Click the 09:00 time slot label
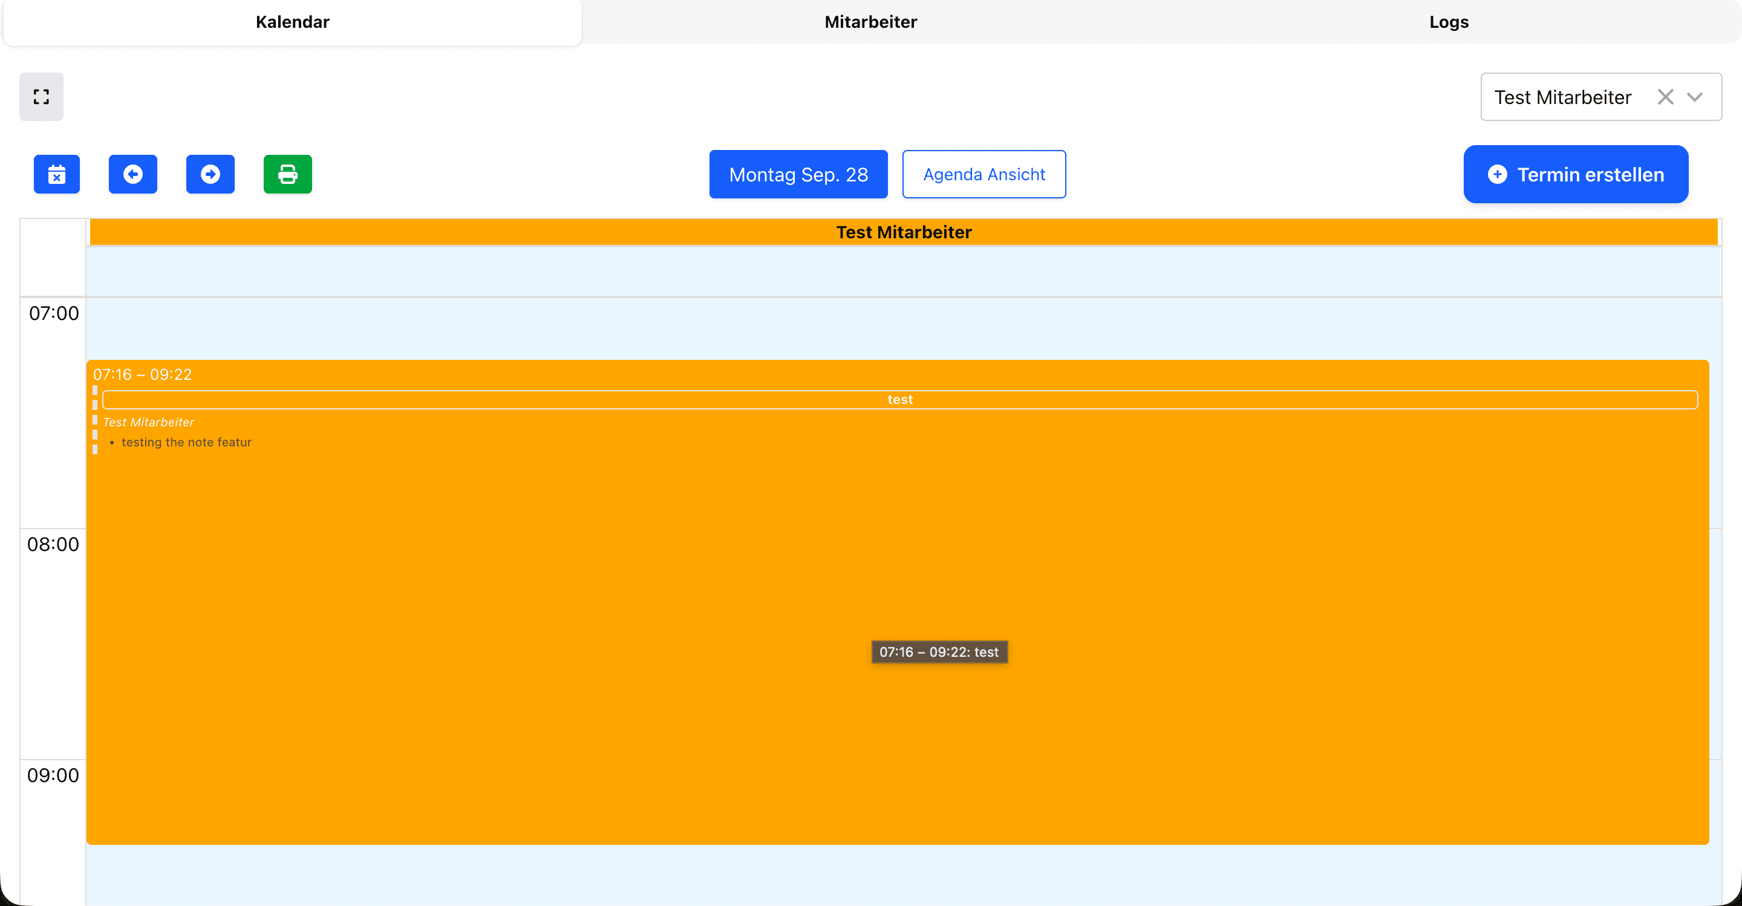Screen dimensions: 1742x906 click(x=53, y=775)
